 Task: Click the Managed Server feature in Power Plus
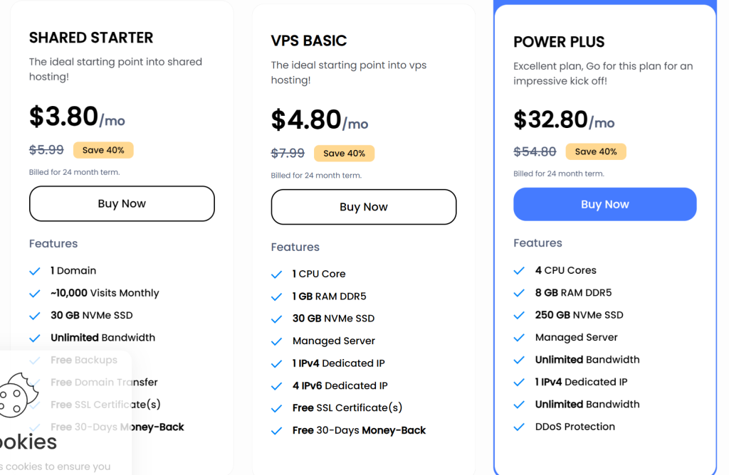click(576, 338)
